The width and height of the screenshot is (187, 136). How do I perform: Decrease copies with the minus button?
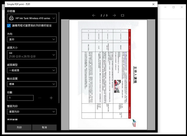[x=40, y=98]
